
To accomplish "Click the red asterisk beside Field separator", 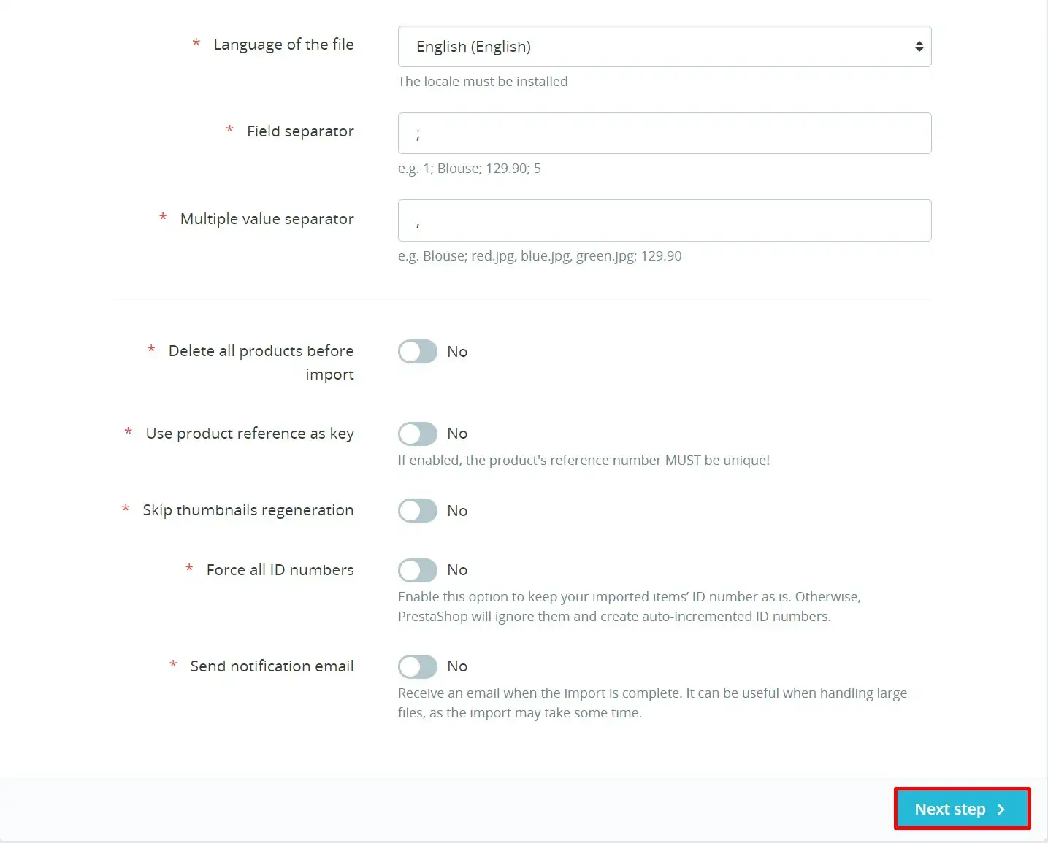I will (229, 130).
